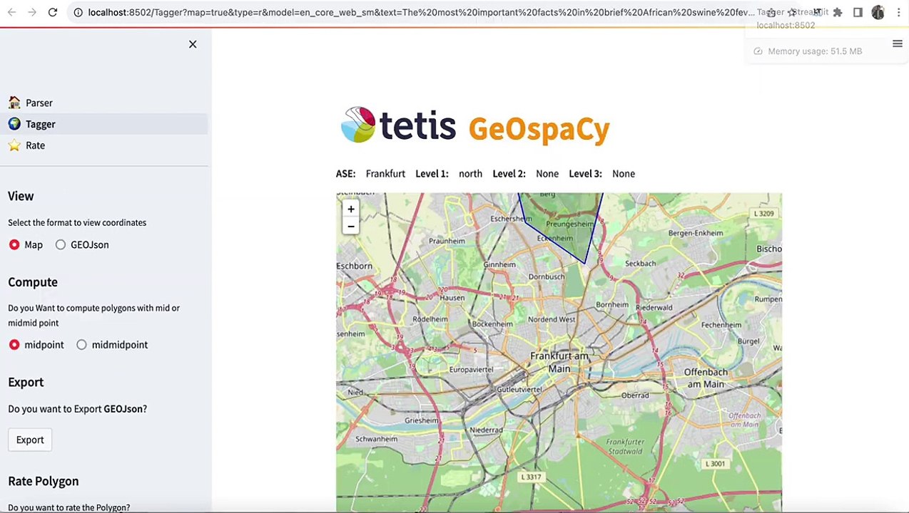Click the Compute section heading
The width and height of the screenshot is (909, 513).
point(33,282)
